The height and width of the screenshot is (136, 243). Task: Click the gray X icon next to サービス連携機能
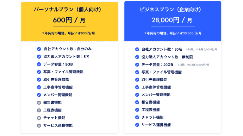[39, 126]
